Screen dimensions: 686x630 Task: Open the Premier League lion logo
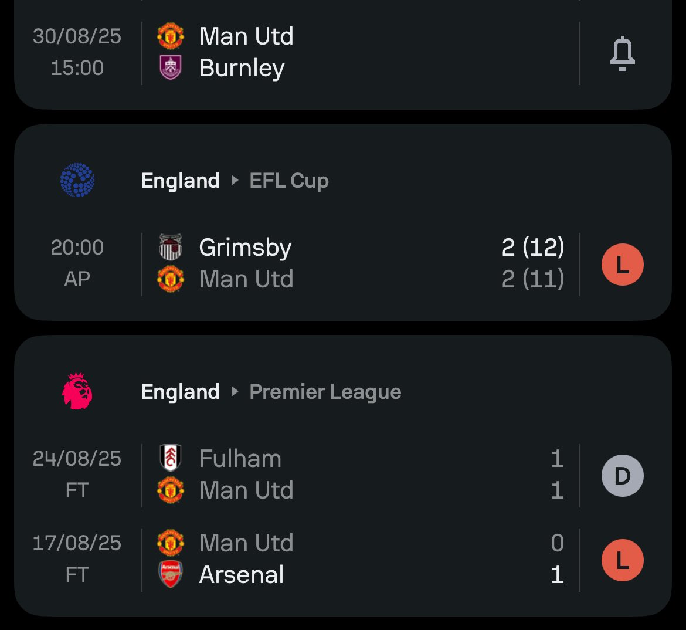(x=77, y=391)
